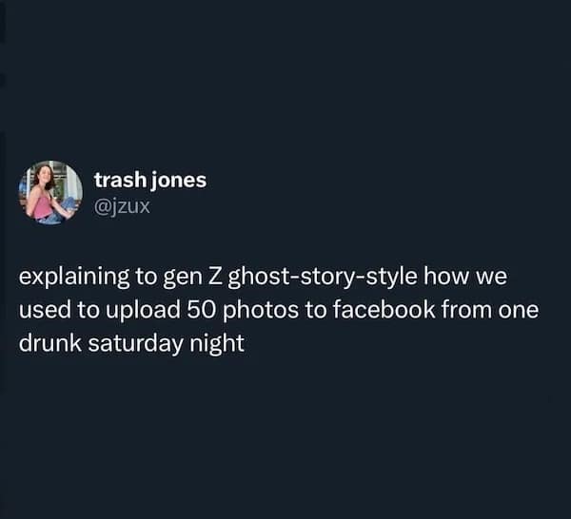Open the trash jones profile picture
The image size is (571, 519).
tap(50, 191)
